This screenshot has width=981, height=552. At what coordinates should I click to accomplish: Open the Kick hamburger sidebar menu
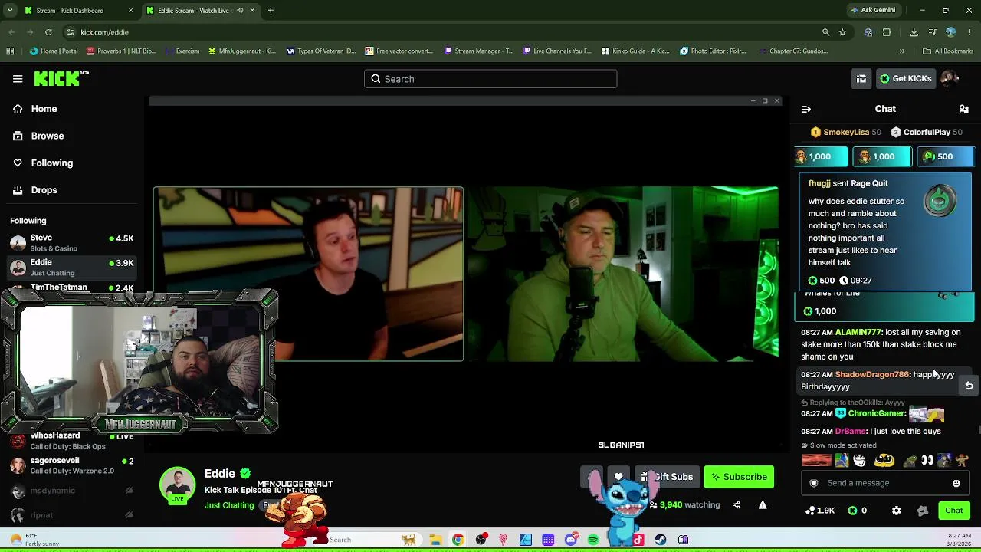(x=18, y=78)
